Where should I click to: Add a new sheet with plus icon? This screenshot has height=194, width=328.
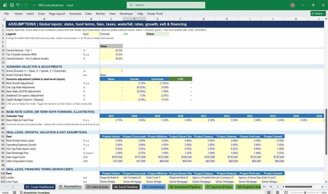[x=271, y=187]
